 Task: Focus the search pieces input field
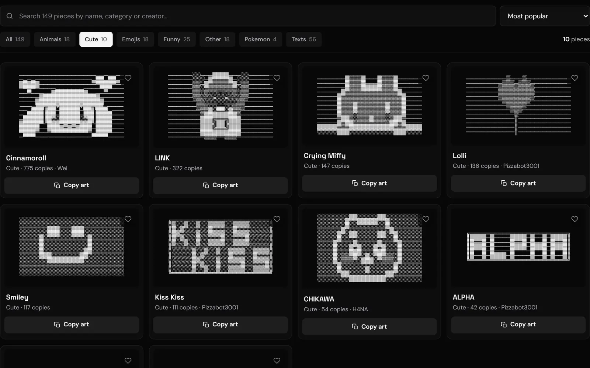[248, 16]
